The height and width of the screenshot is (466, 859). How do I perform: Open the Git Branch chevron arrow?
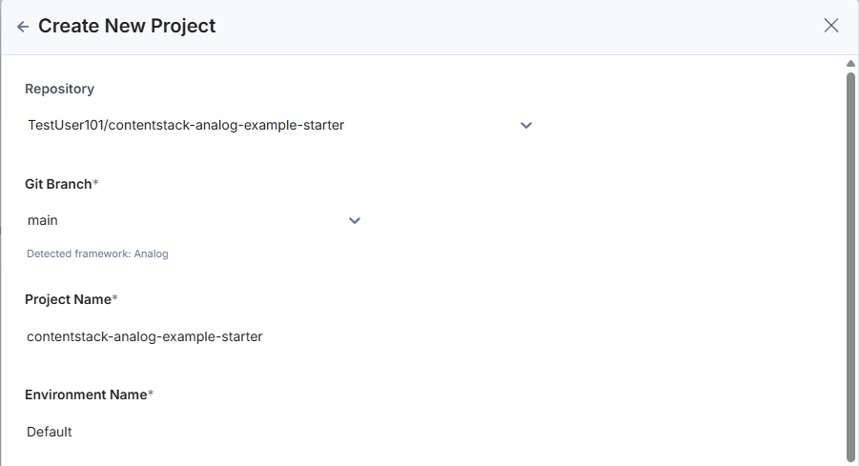coord(355,220)
